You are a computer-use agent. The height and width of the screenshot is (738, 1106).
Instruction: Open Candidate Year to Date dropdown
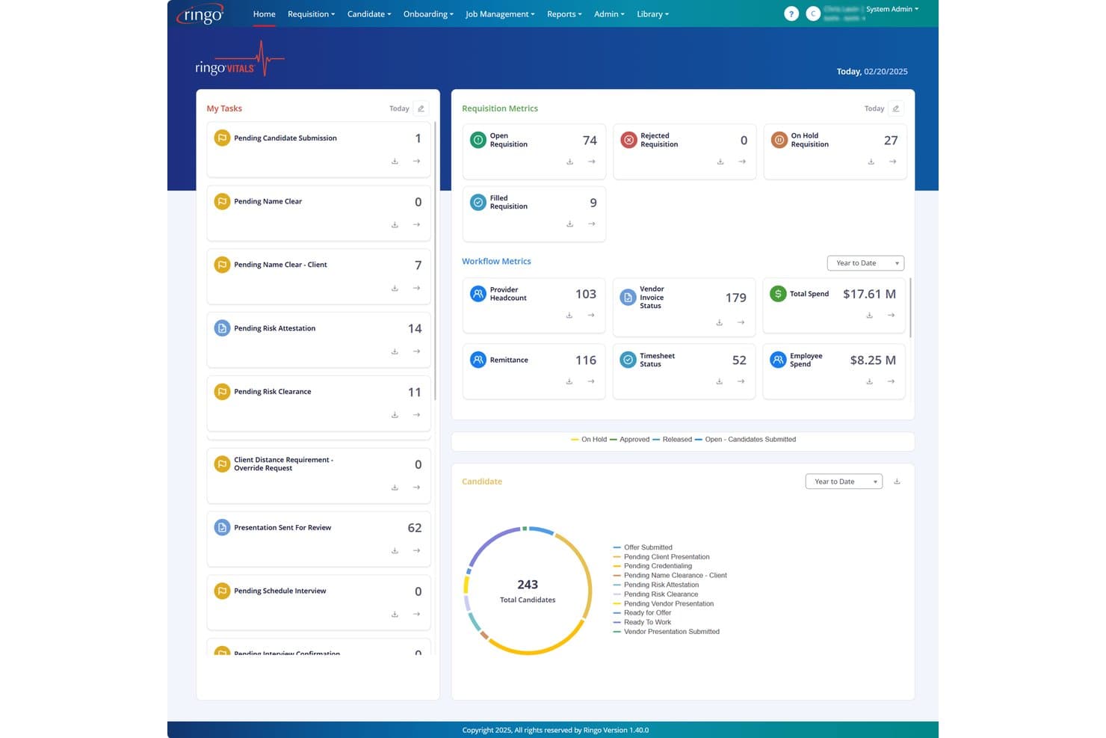pos(844,482)
